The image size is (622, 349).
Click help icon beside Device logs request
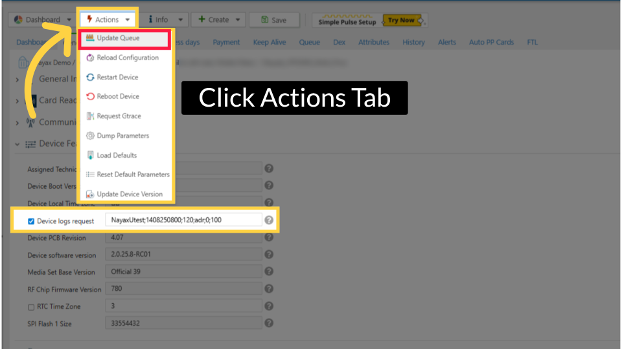tap(269, 220)
